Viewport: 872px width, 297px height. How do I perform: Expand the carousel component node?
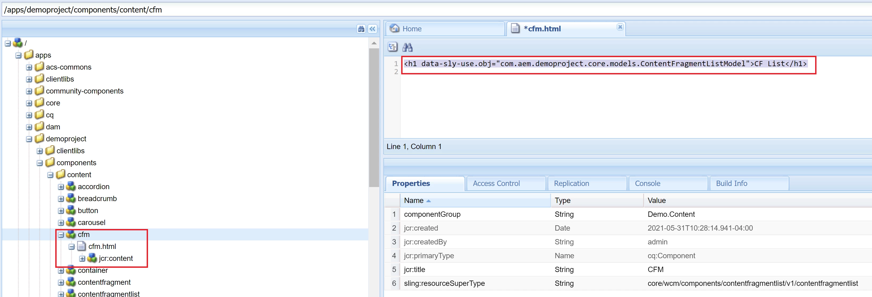coord(61,223)
